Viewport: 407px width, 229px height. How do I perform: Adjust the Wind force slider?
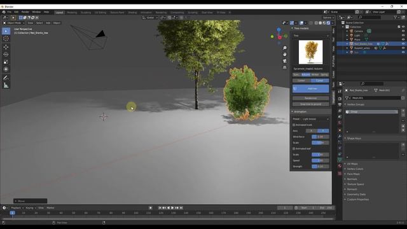pos(321,137)
